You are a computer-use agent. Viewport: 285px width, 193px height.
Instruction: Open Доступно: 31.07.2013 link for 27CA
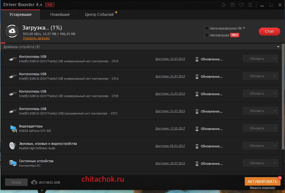(170, 76)
